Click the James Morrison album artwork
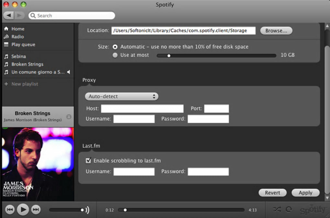The image size is (330, 218). (x=38, y=164)
